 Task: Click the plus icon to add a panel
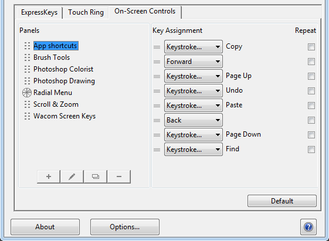tap(49, 176)
